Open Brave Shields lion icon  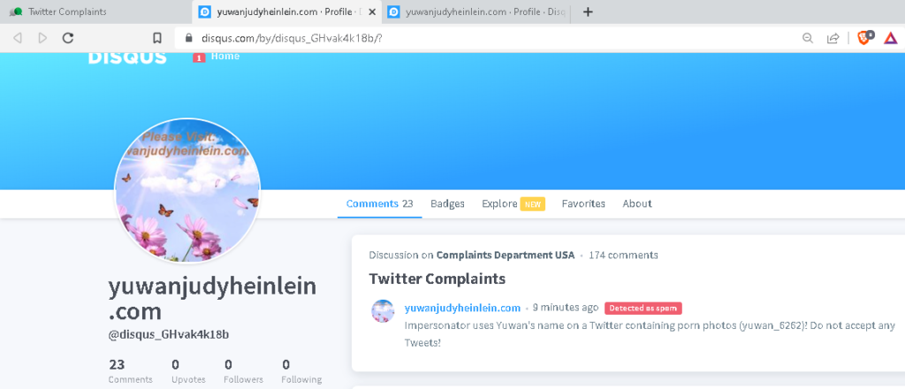pos(864,38)
